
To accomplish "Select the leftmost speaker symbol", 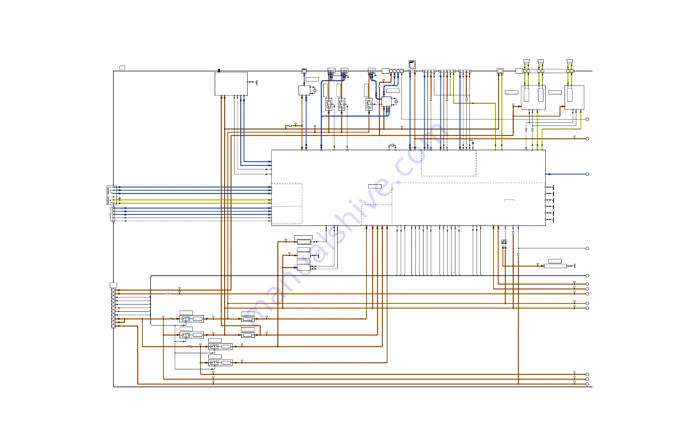I will click(x=526, y=62).
